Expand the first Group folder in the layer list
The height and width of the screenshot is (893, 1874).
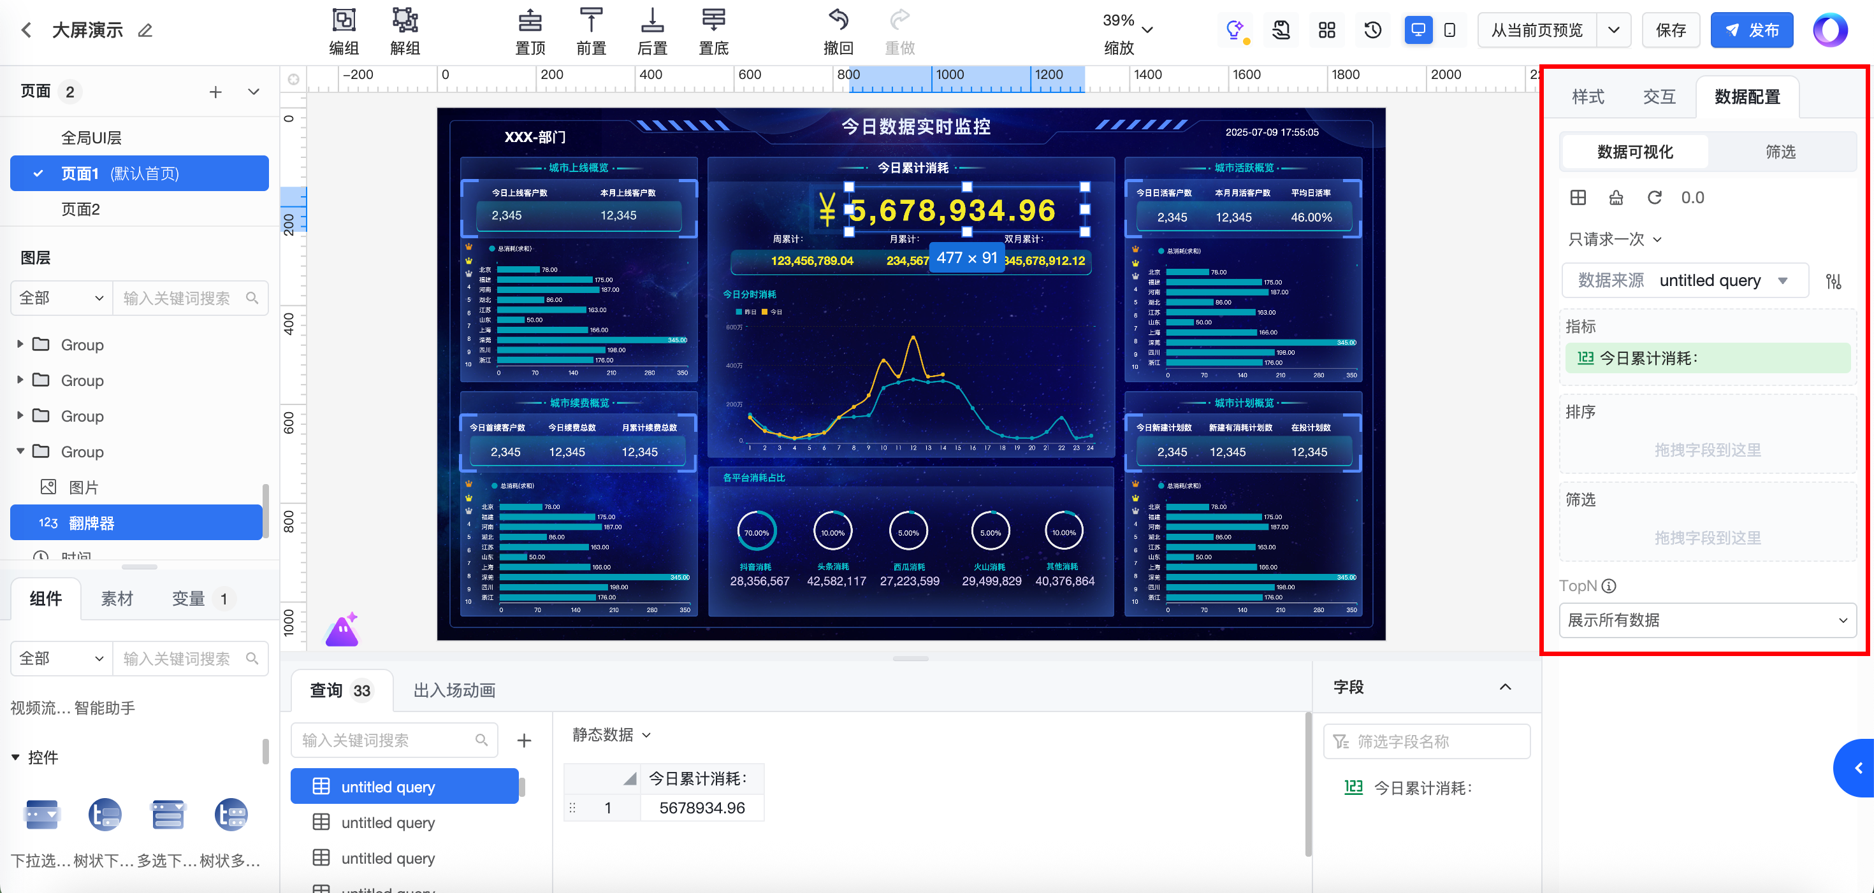20,344
